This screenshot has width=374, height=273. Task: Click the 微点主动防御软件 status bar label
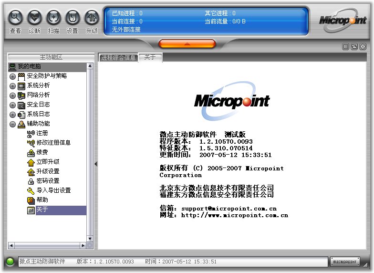coord(42,262)
